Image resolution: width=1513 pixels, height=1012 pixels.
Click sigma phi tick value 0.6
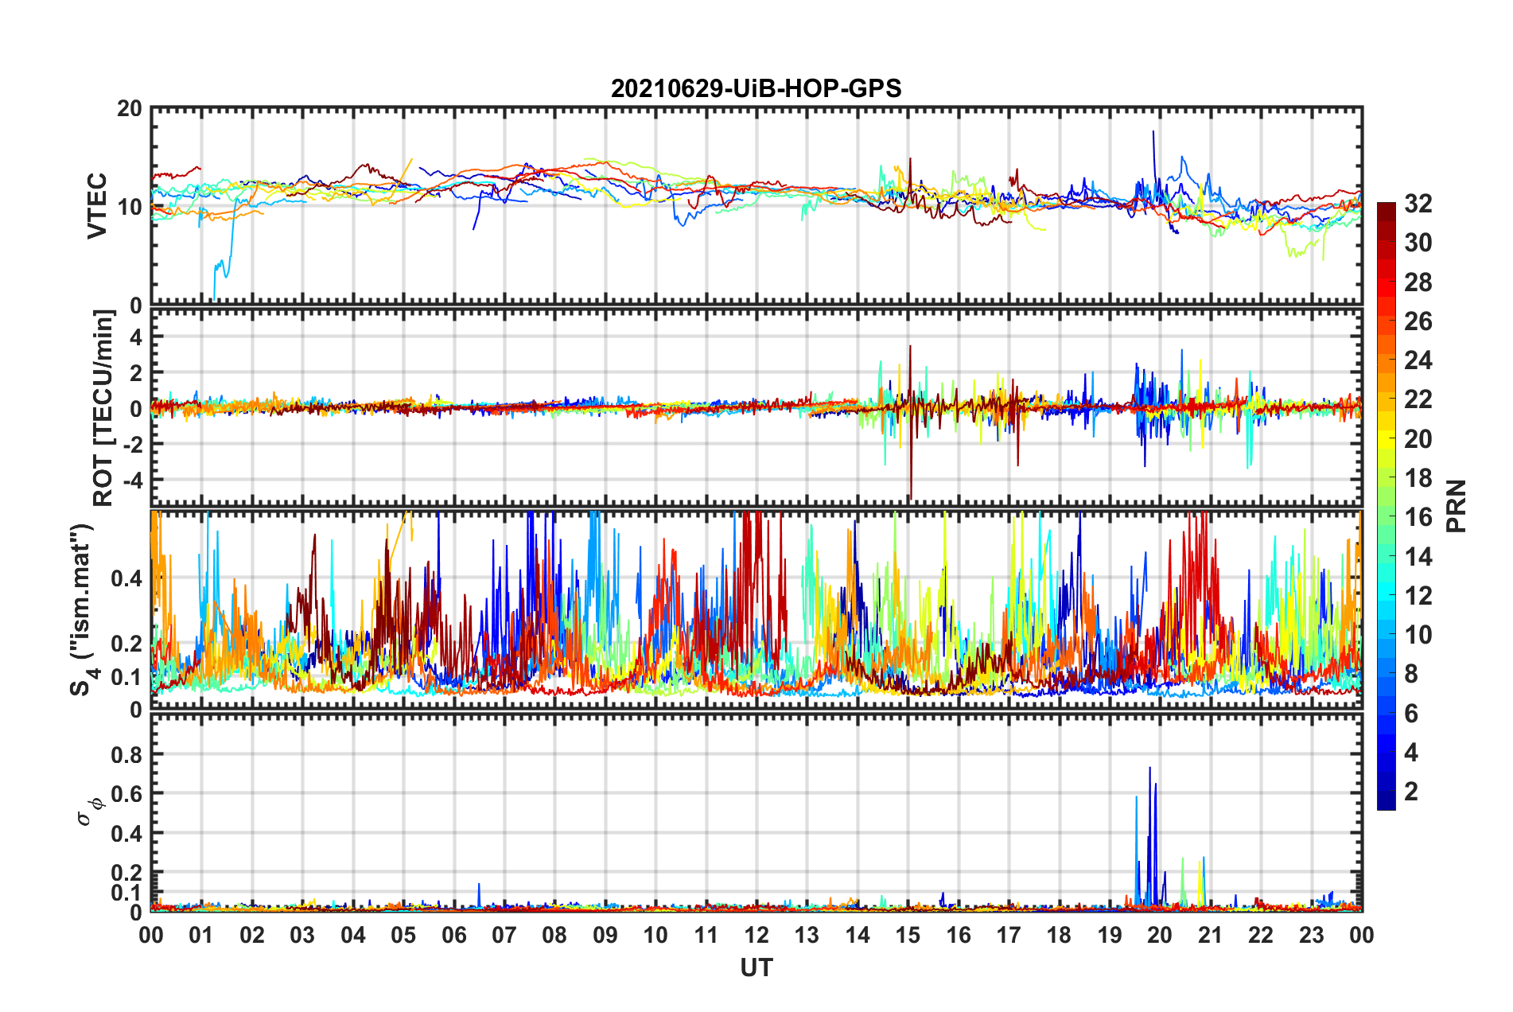(x=127, y=794)
